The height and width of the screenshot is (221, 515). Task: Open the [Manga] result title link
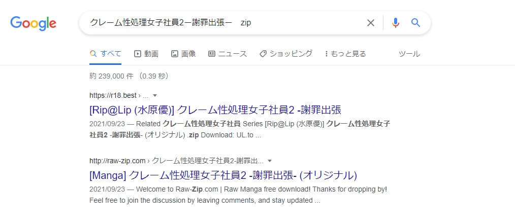point(223,175)
